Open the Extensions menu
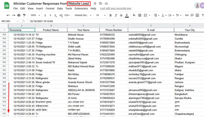 click(81, 9)
